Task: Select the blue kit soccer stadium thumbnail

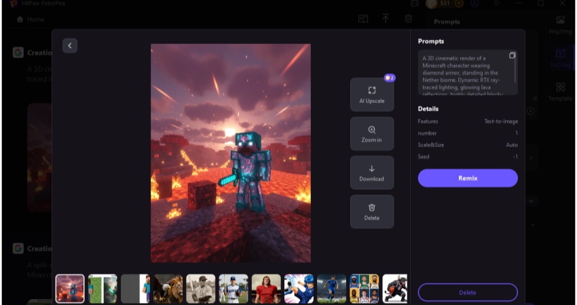Action: [331, 289]
